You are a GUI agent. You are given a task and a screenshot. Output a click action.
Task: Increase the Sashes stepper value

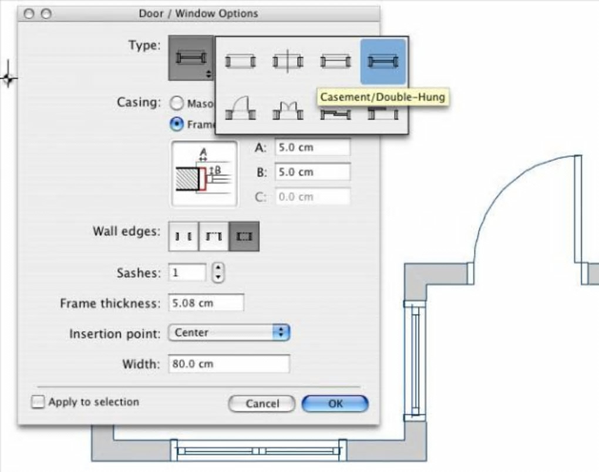(218, 268)
